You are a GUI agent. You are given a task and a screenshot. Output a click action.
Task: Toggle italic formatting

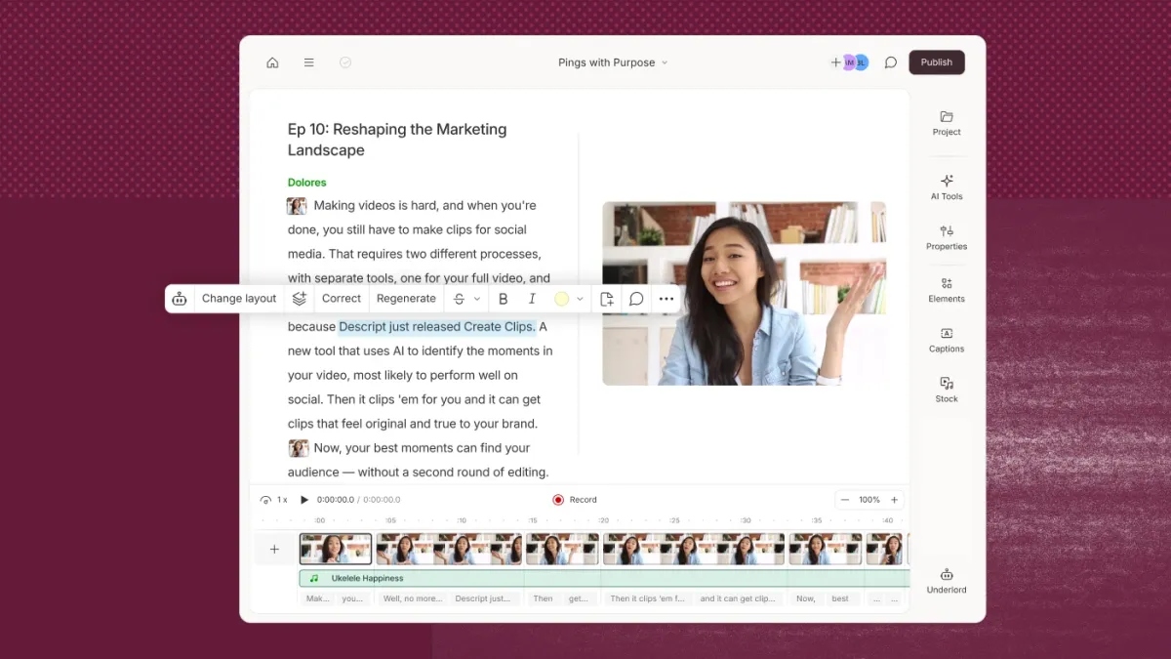coord(532,299)
